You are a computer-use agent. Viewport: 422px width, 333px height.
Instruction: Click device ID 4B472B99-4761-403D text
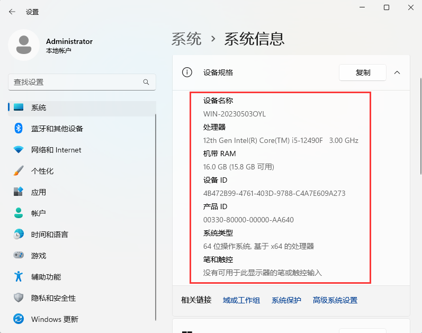(x=274, y=193)
